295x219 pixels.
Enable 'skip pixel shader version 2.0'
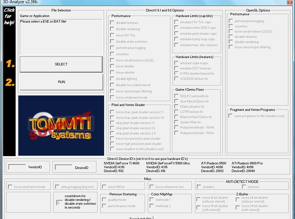pos(112,133)
